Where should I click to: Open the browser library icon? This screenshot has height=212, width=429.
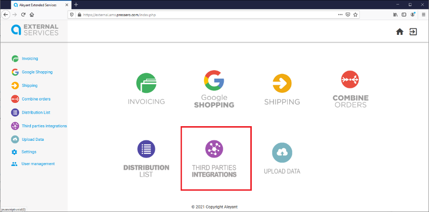click(x=395, y=15)
